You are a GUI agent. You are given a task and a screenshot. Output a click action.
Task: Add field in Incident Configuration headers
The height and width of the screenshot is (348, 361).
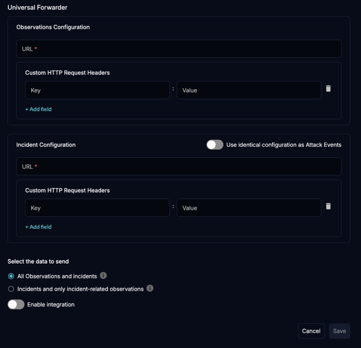pyautogui.click(x=39, y=227)
